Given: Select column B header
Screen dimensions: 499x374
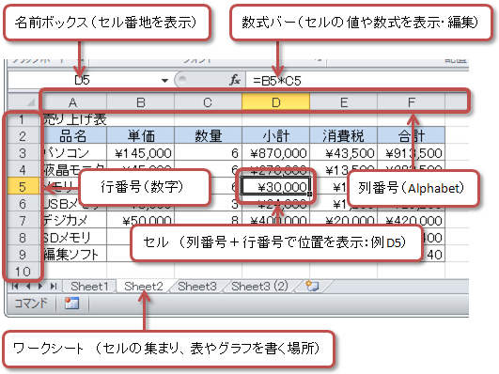Looking at the screenshot, I should click(x=141, y=102).
